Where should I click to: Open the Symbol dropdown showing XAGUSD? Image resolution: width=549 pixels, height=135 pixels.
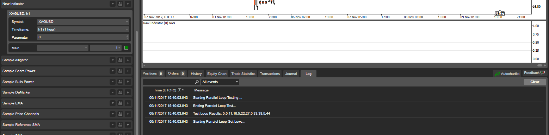(x=83, y=22)
